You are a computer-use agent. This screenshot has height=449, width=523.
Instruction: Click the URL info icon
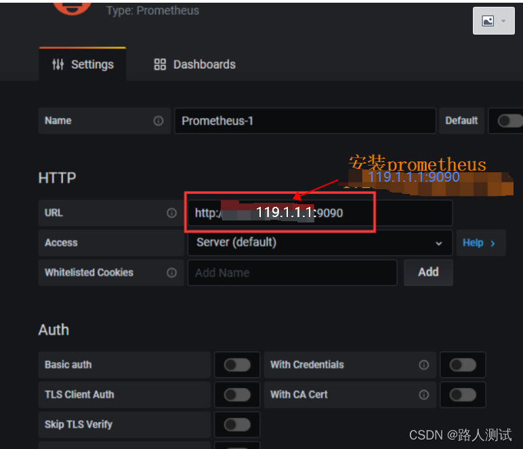click(x=171, y=213)
